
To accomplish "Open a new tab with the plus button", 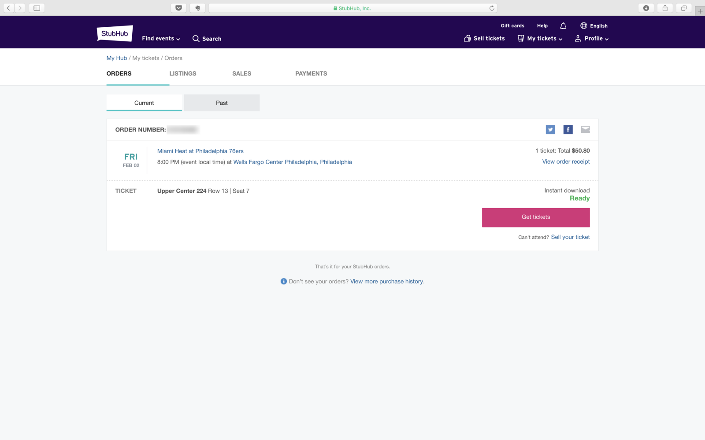I will tap(700, 11).
